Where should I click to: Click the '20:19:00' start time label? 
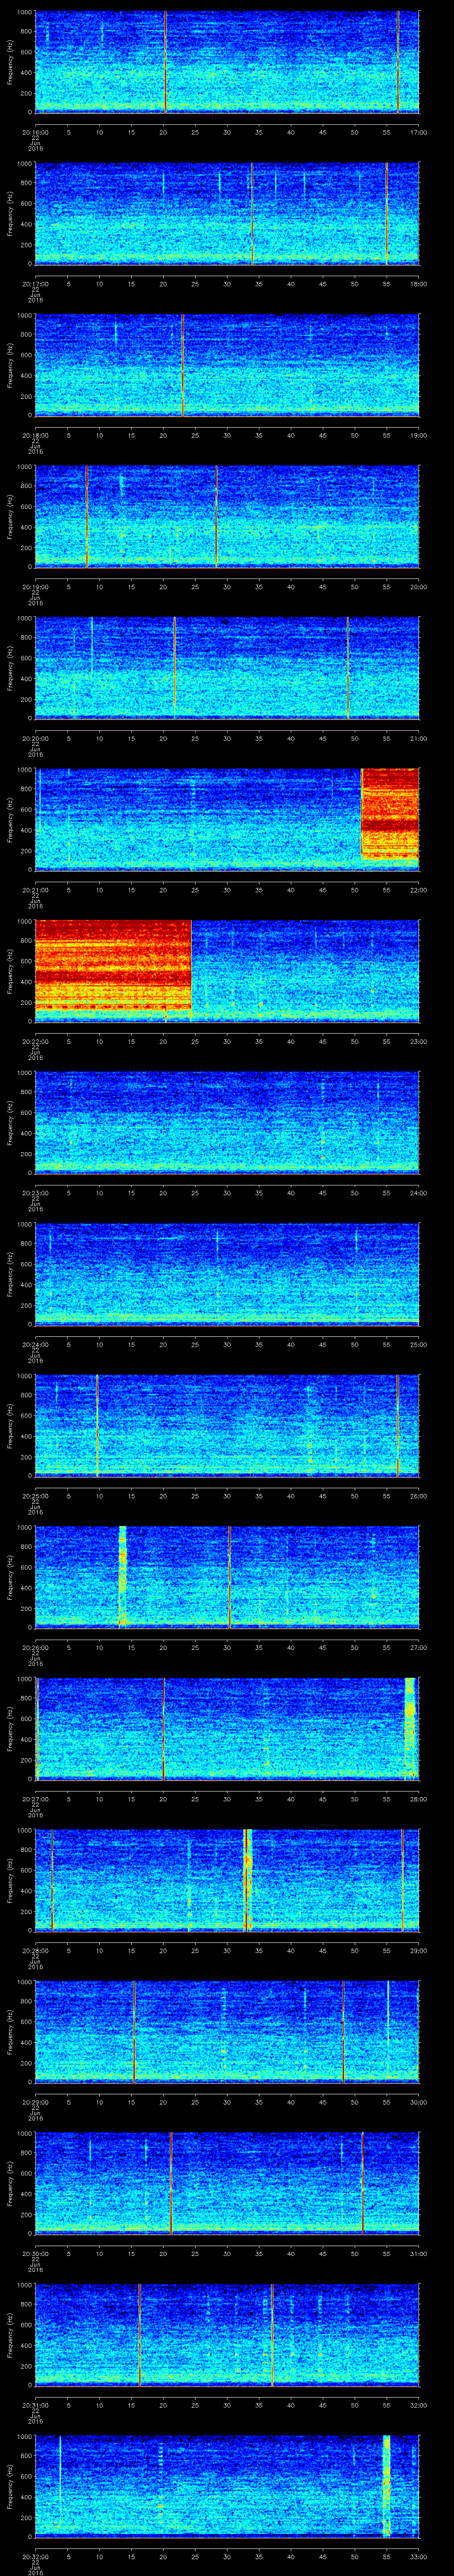(36, 586)
